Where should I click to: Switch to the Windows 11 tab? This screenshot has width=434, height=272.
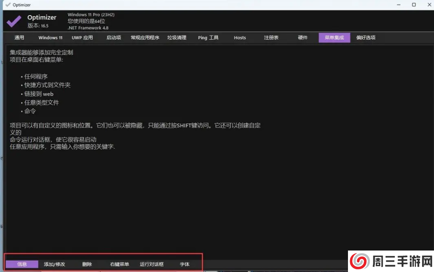click(x=50, y=38)
